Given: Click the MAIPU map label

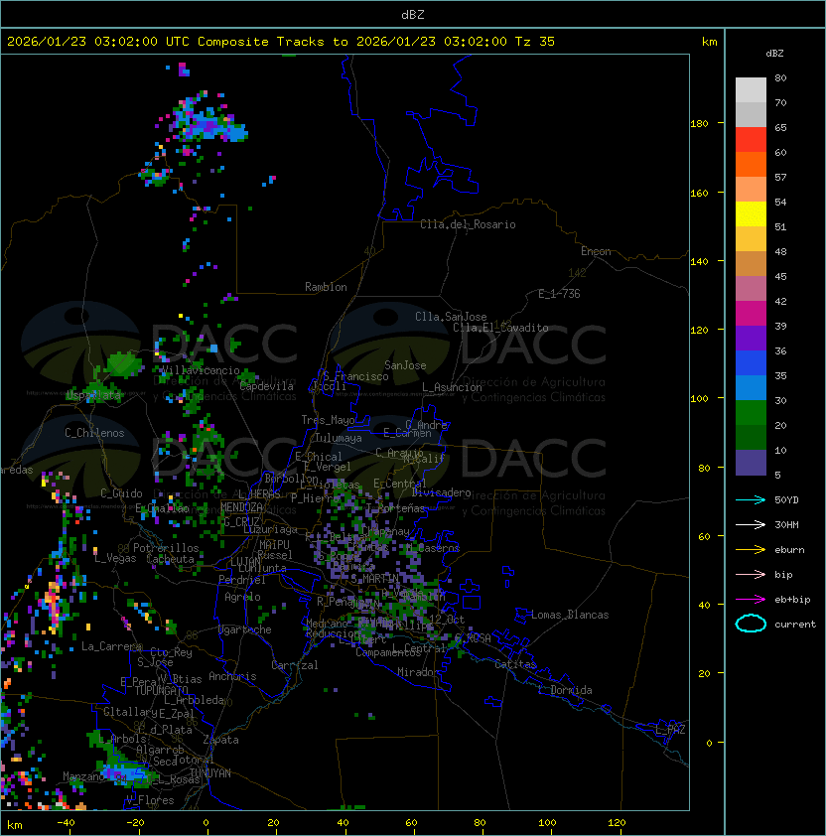Looking at the screenshot, I should tap(274, 545).
